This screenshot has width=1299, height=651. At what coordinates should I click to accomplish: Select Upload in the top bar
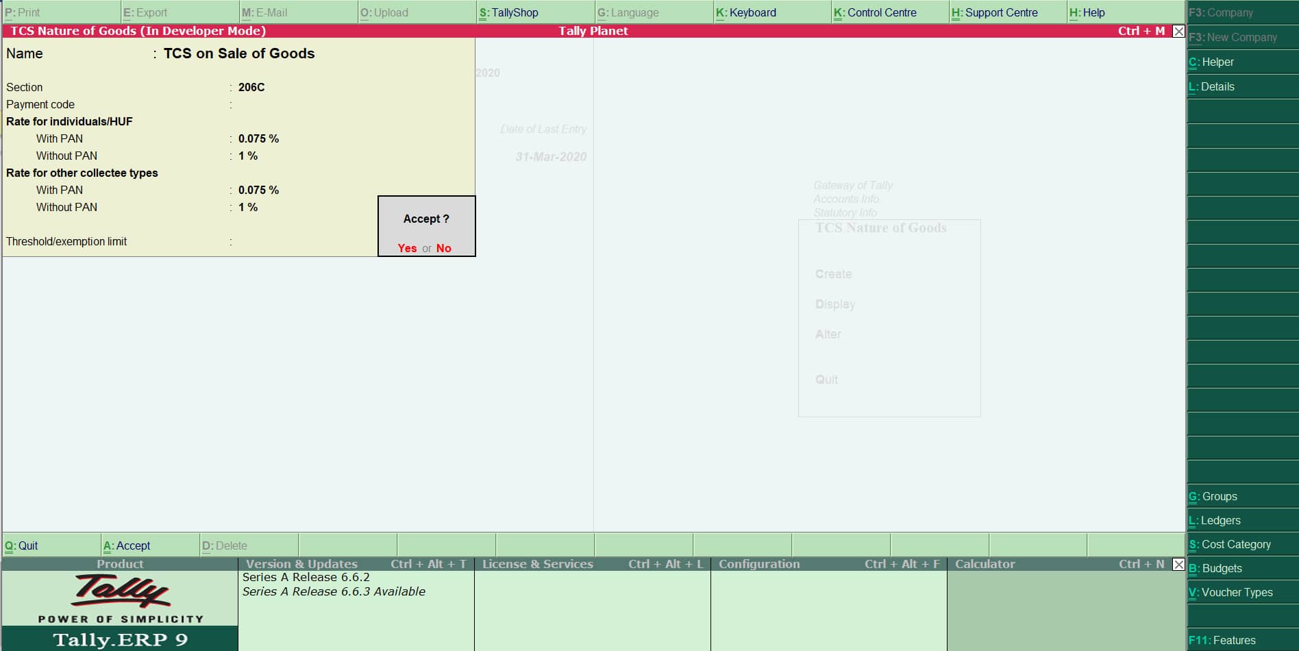(417, 12)
